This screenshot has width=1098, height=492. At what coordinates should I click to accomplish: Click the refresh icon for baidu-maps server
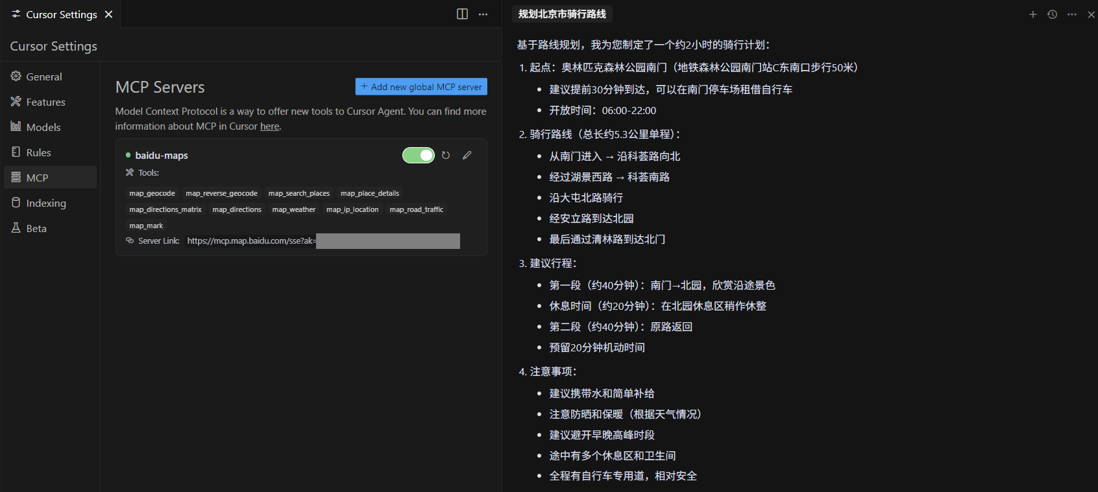pos(446,156)
